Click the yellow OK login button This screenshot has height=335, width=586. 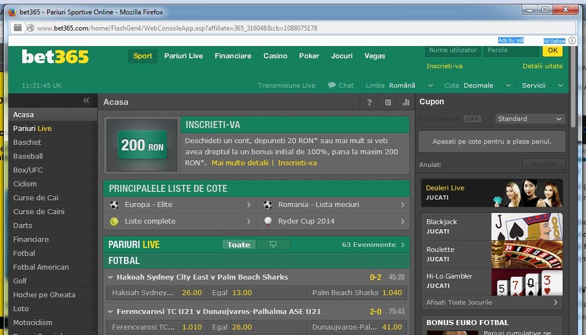pos(553,50)
